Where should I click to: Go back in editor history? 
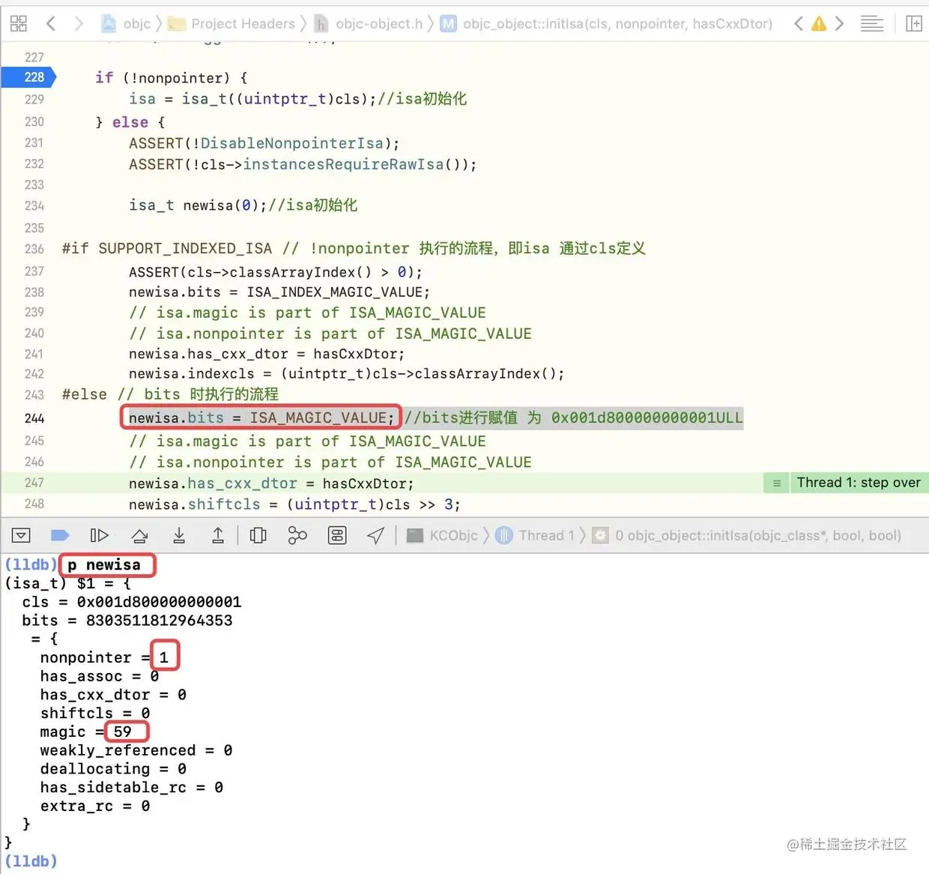(51, 24)
